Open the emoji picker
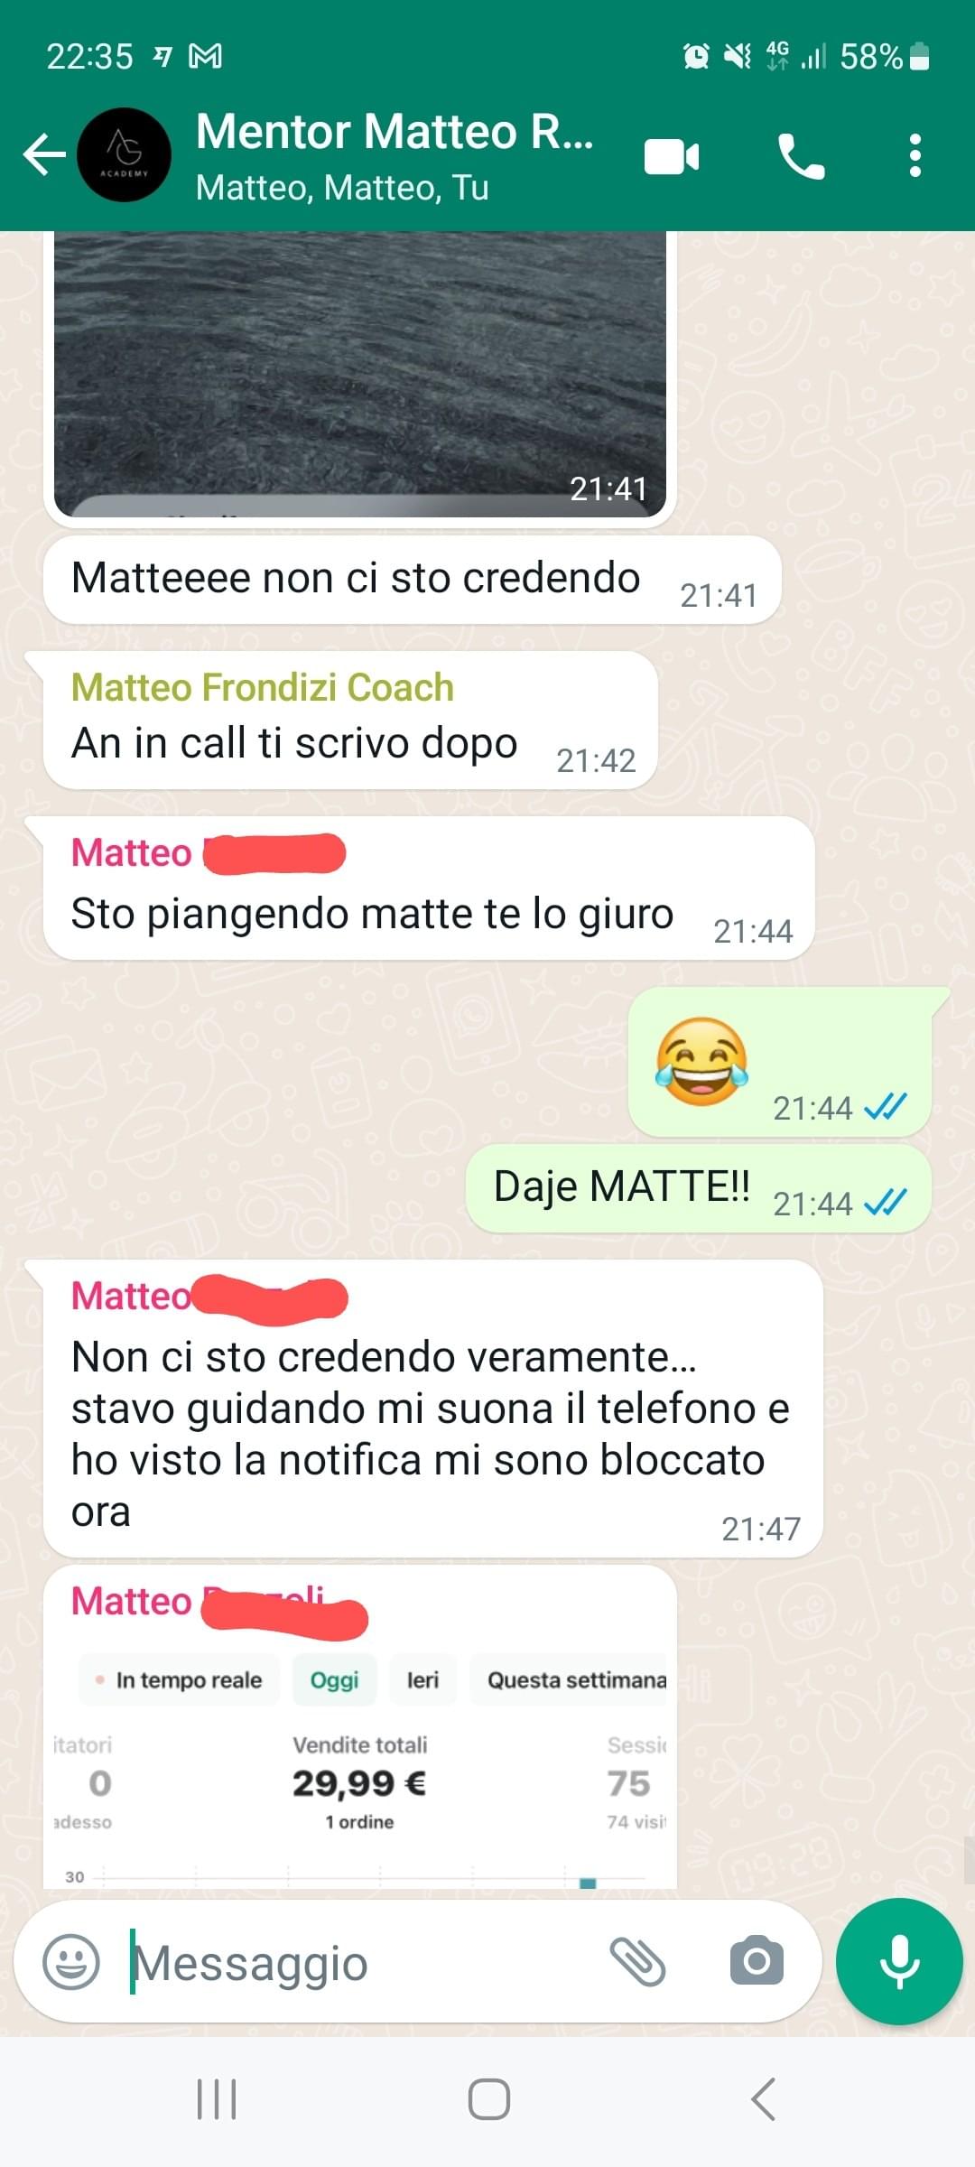This screenshot has width=975, height=2167. (x=71, y=1961)
